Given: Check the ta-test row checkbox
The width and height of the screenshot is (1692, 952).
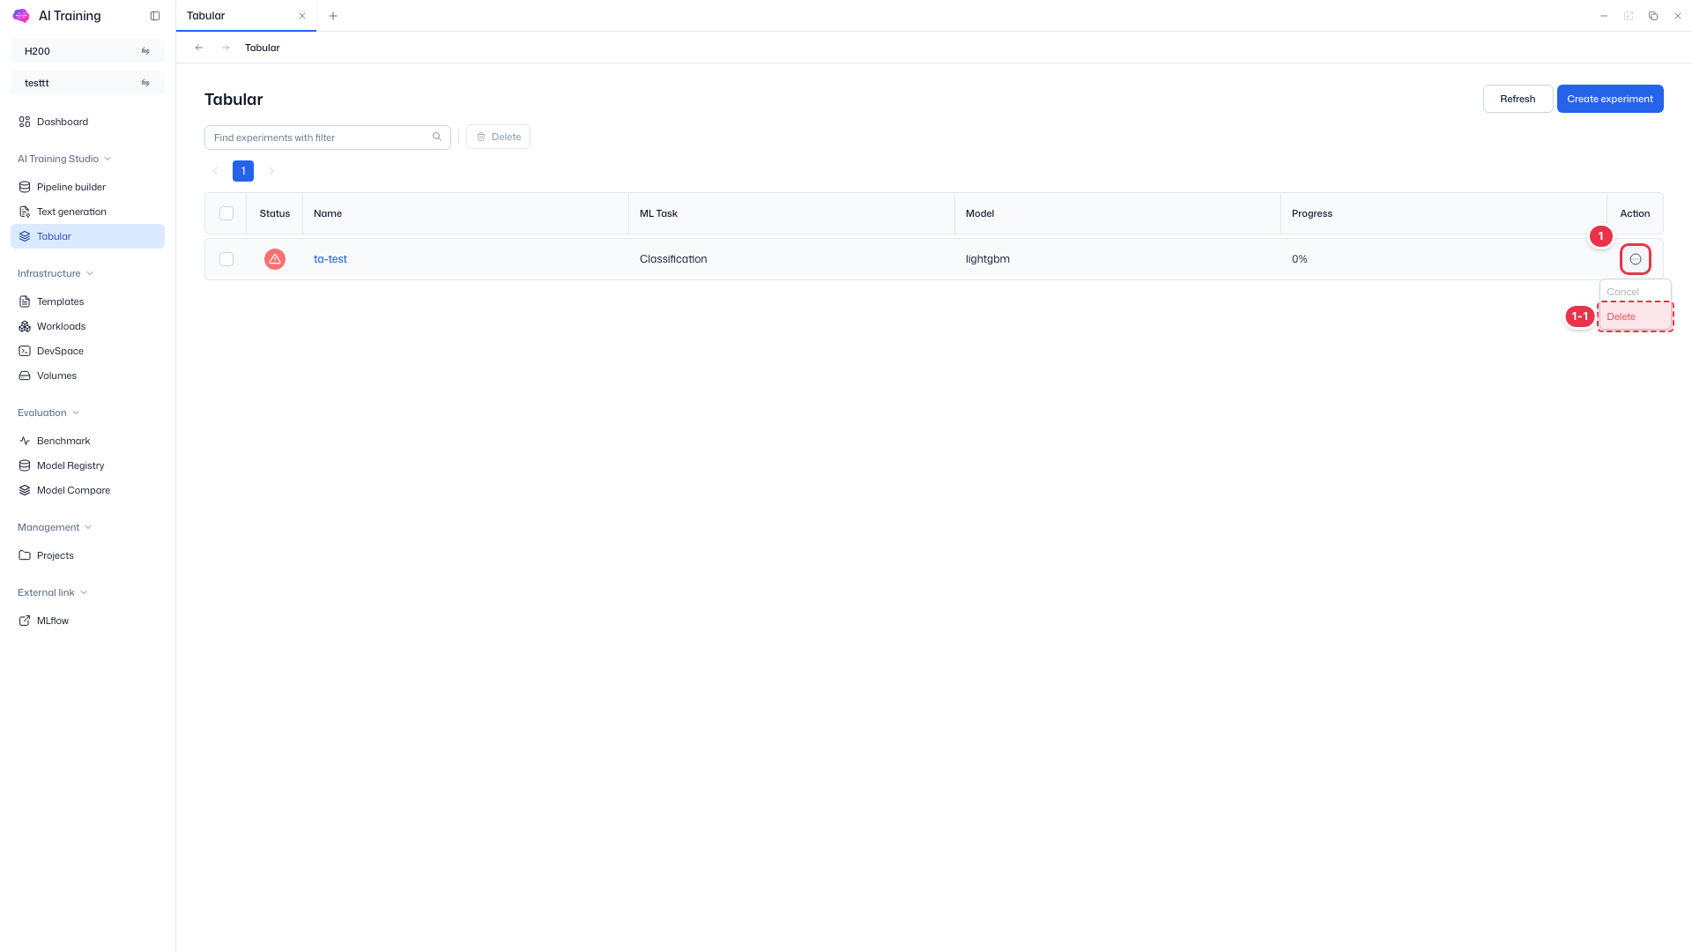Looking at the screenshot, I should coord(226,259).
